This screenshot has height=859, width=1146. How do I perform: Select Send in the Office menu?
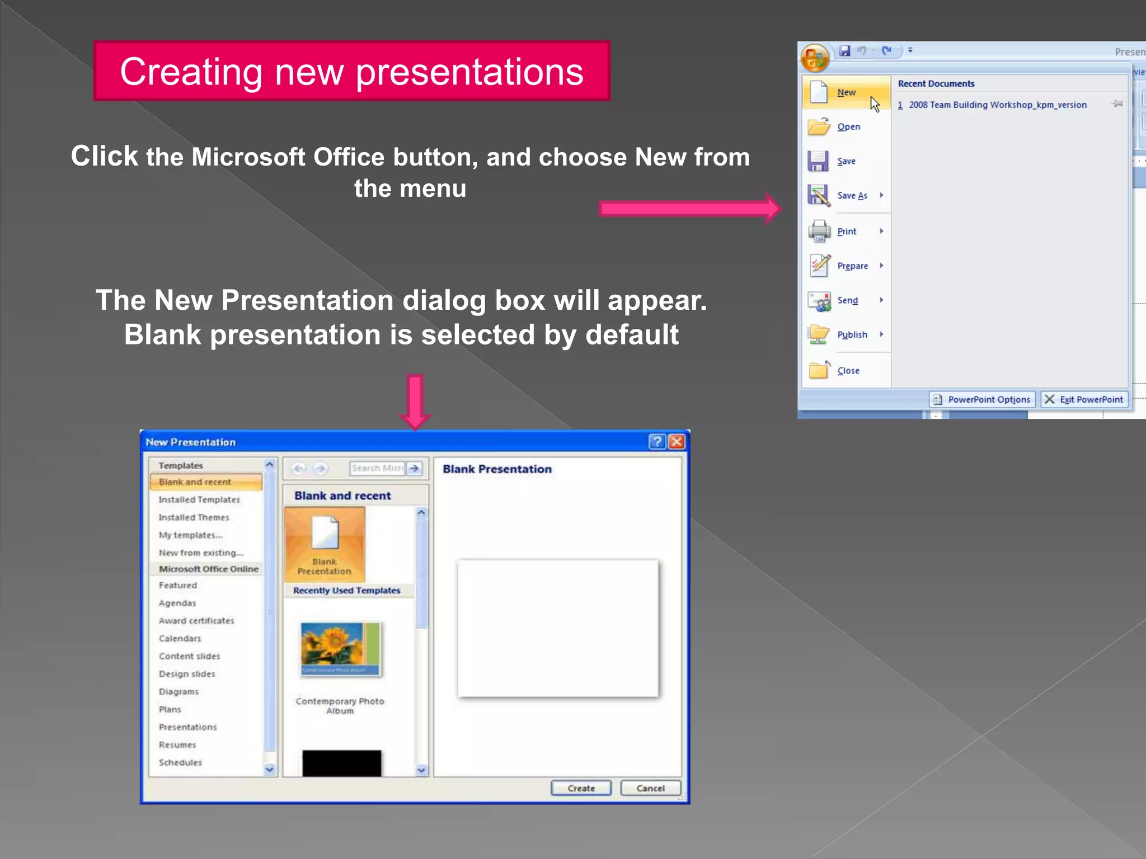click(x=846, y=300)
